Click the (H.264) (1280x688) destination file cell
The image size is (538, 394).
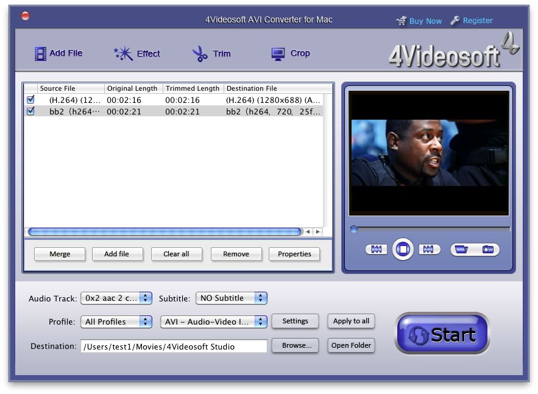tap(273, 100)
